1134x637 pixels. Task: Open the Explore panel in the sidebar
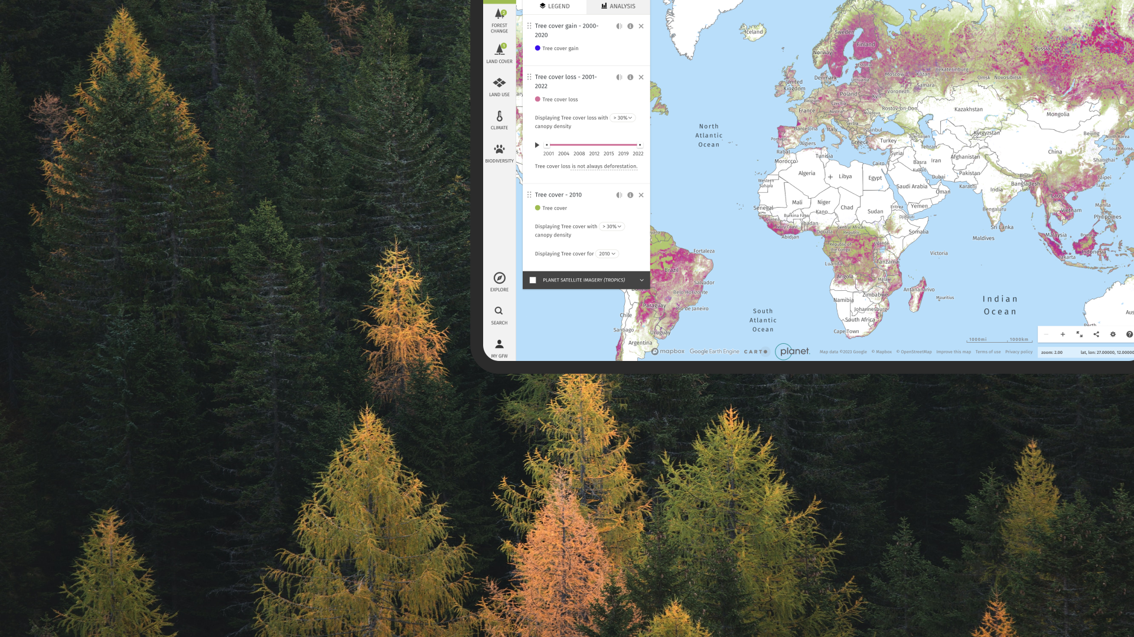point(499,280)
